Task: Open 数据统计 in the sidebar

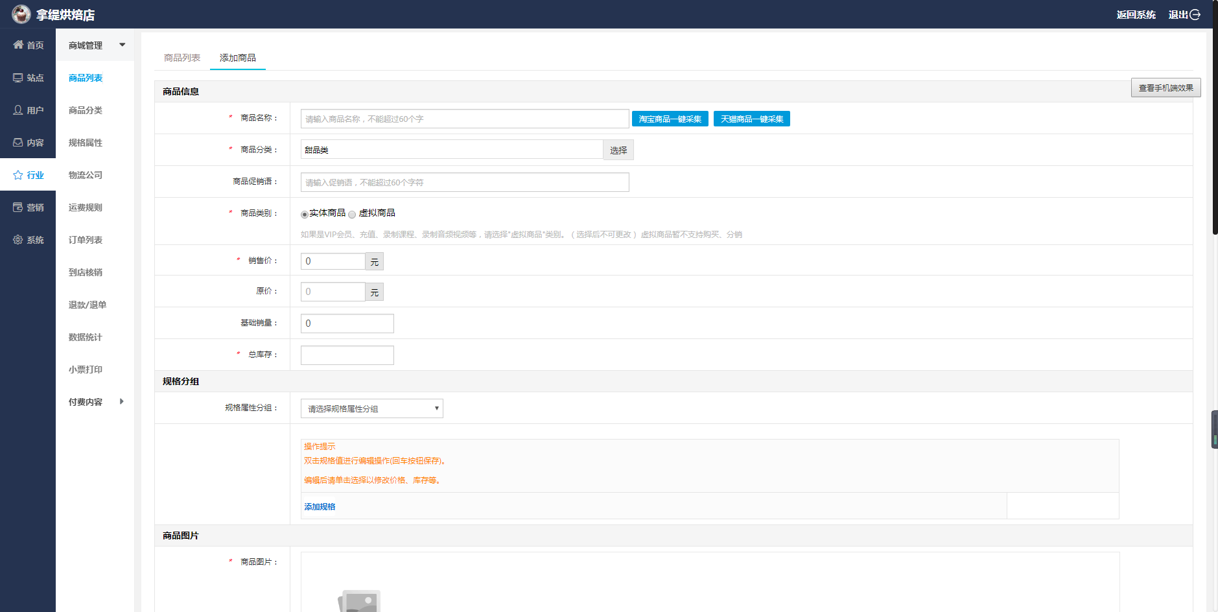Action: pyautogui.click(x=86, y=336)
